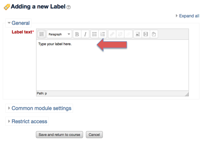
Task: Insert an image into label
Action: 138,34
